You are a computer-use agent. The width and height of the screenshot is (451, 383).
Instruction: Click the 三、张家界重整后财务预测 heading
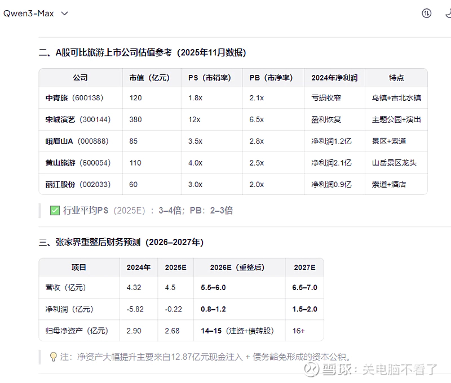point(121,242)
